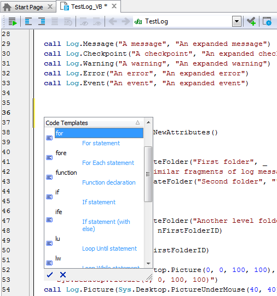Switch to the Start Page tab
Image resolution: width=277 pixels, height=296 pixels.
coord(28,7)
